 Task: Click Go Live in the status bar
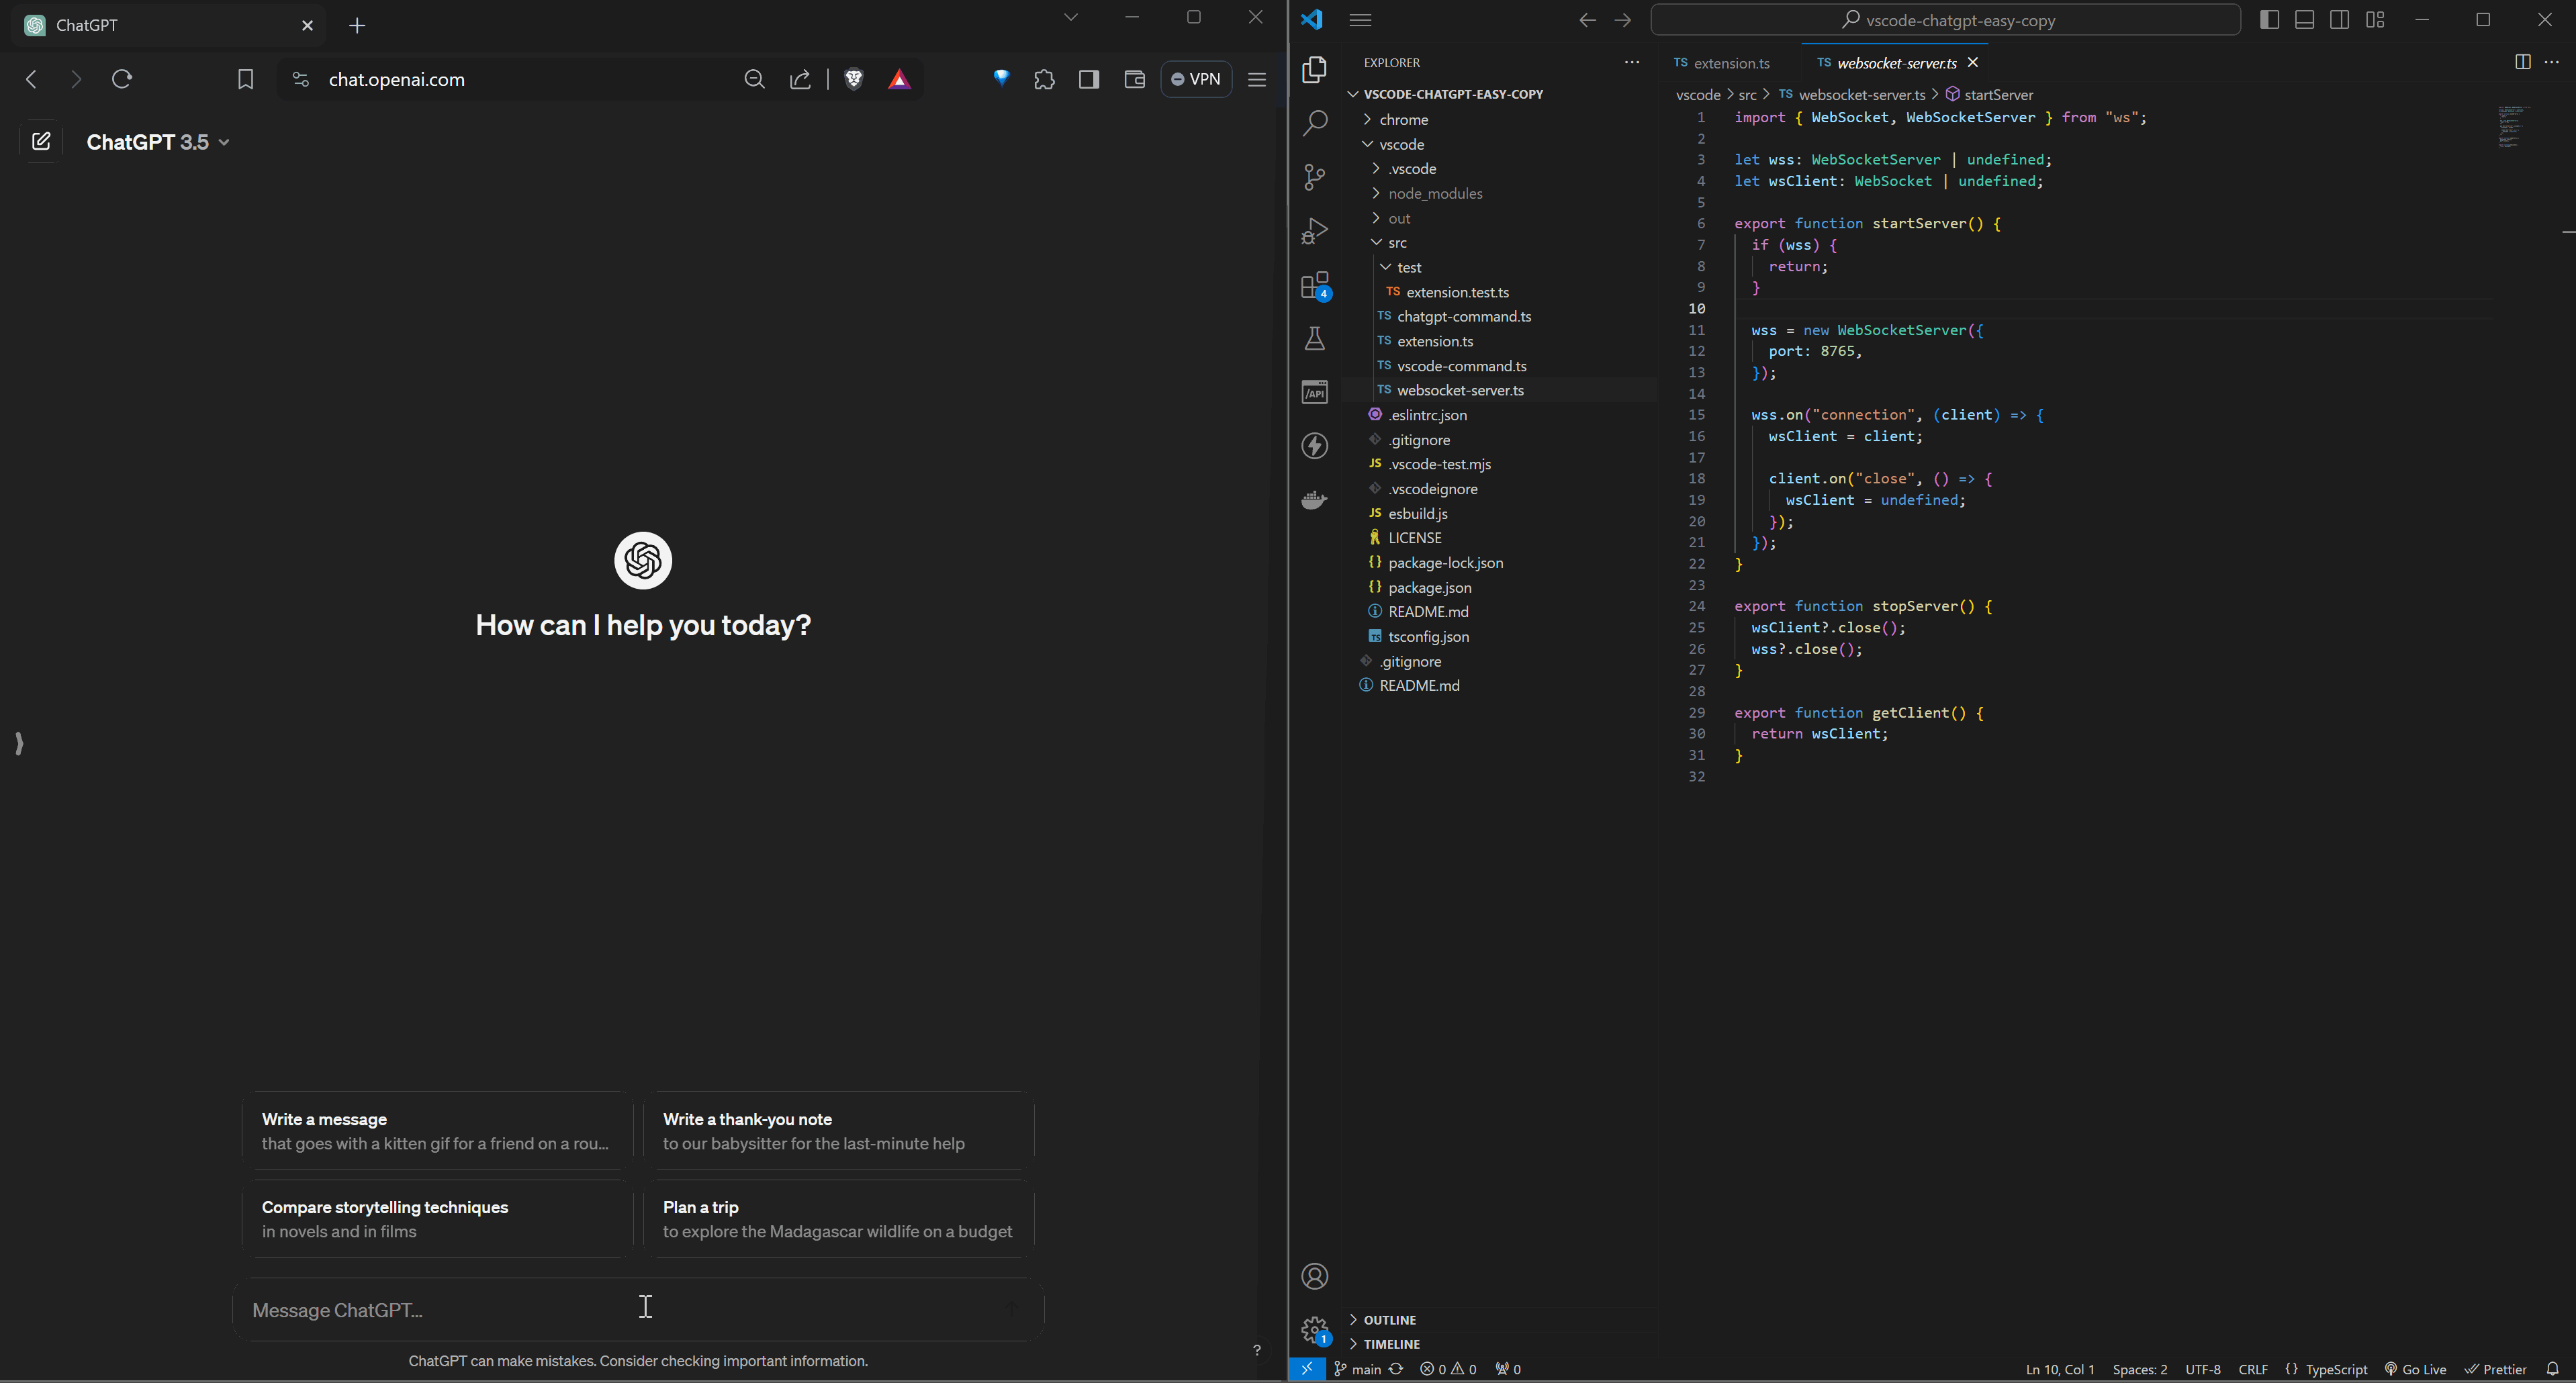pos(2415,1369)
